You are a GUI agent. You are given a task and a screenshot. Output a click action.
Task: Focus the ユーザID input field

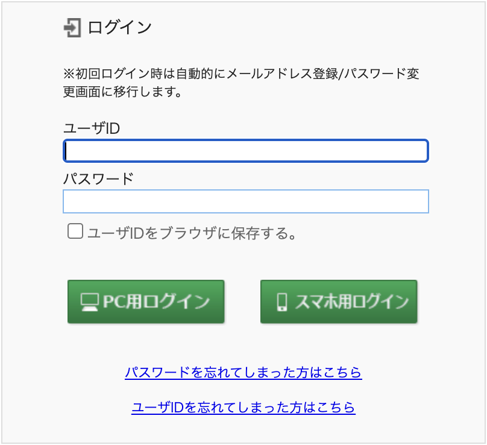coord(246,151)
